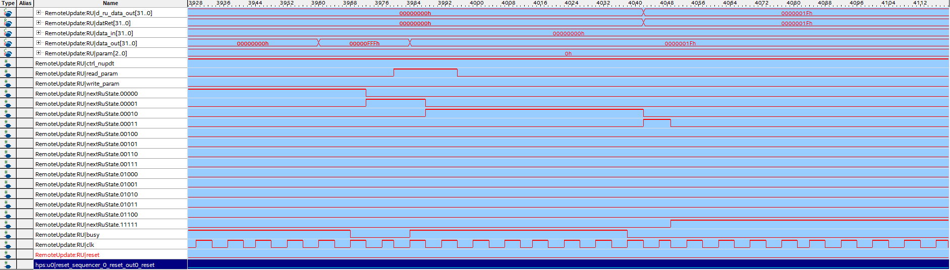
Task: Click the type icon for busy signal
Action: [x=8, y=235]
